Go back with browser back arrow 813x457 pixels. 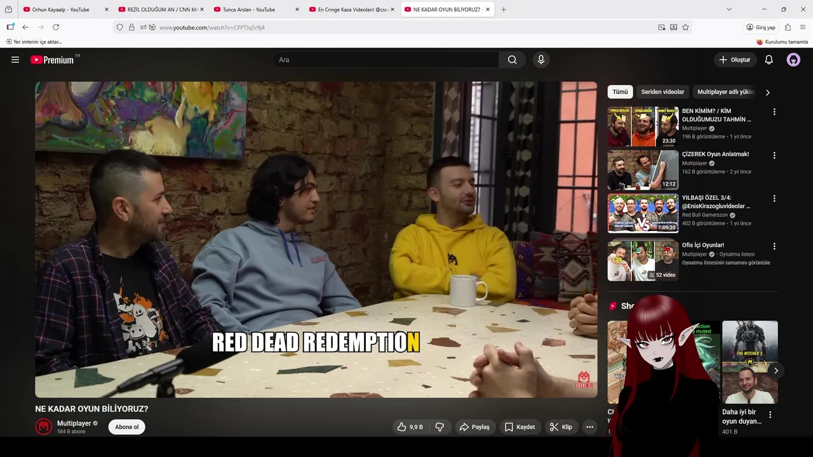tap(25, 27)
